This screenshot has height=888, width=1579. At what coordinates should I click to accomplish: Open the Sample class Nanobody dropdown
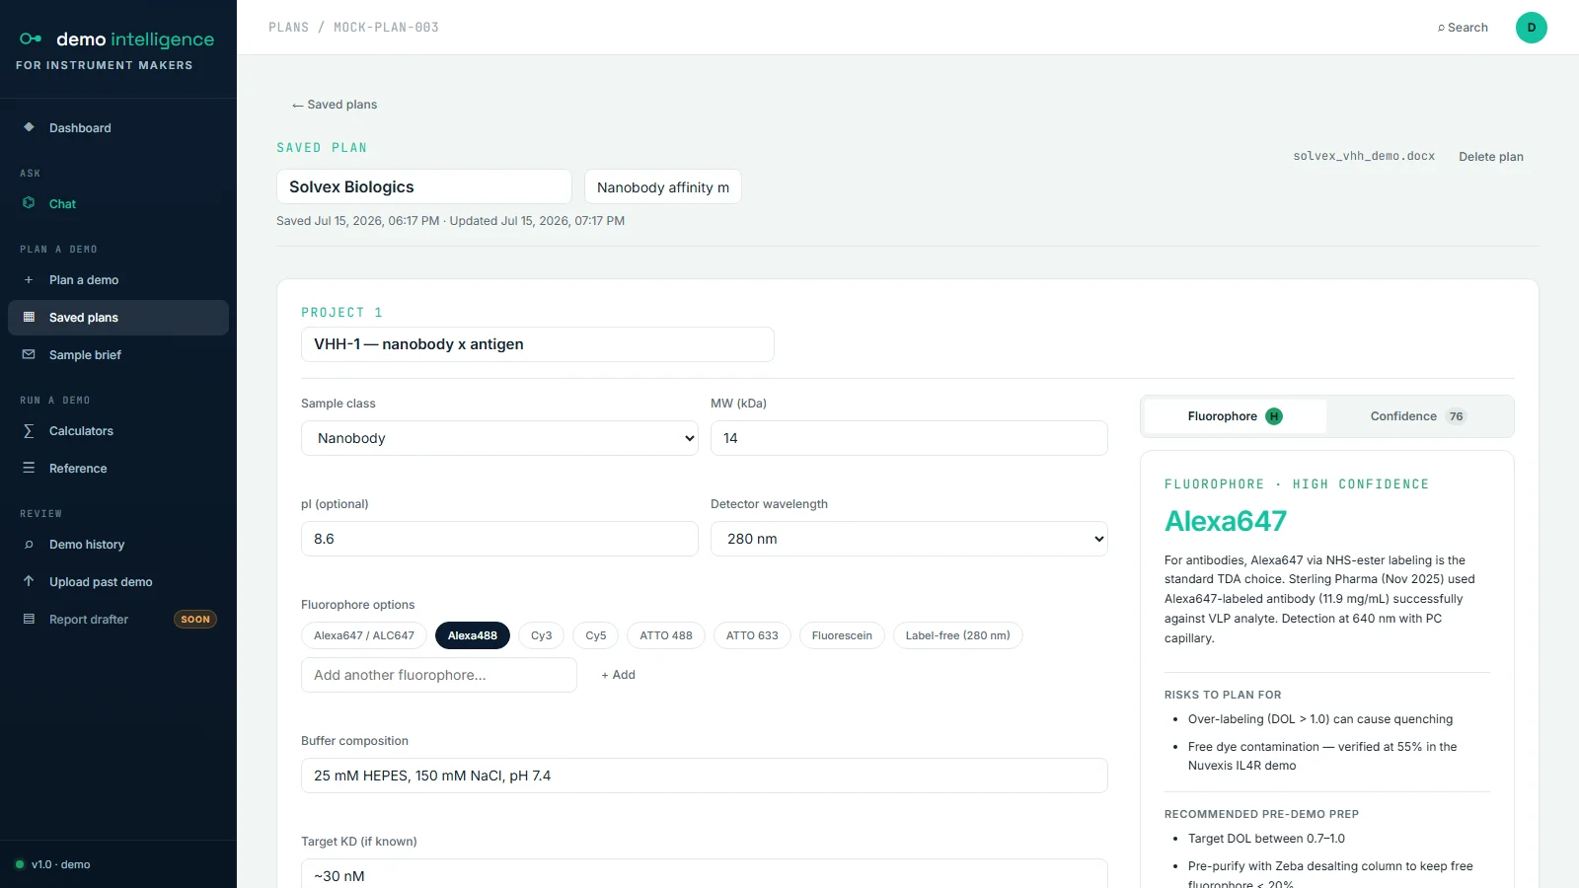(499, 438)
